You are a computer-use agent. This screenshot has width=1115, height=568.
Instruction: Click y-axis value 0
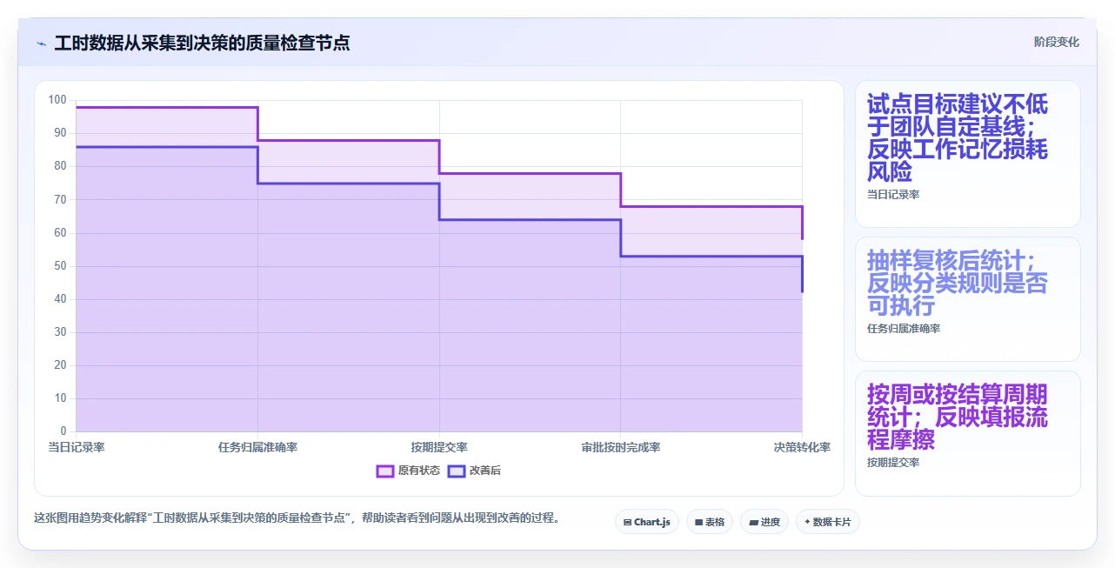click(x=63, y=431)
